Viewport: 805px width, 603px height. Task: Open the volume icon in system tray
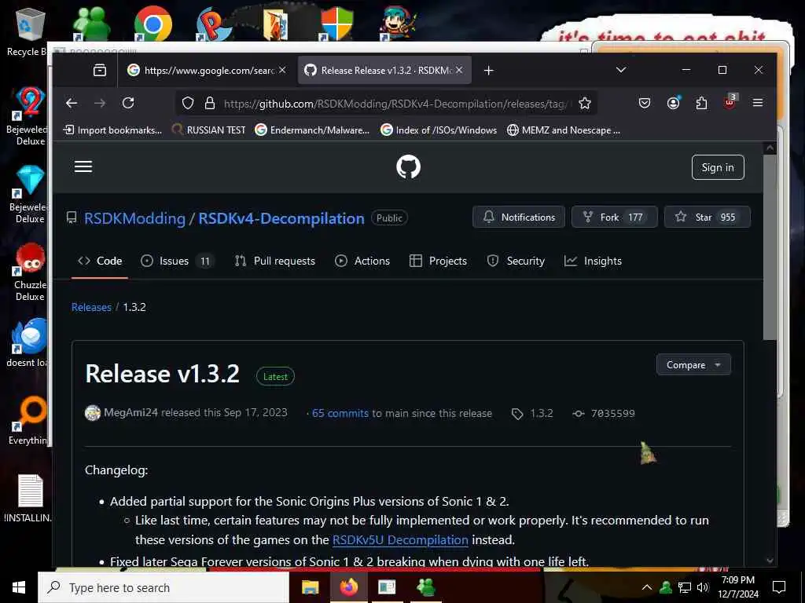[703, 587]
